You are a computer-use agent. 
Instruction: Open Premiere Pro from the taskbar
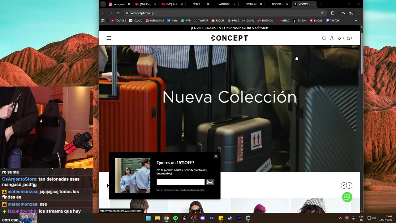(239, 218)
